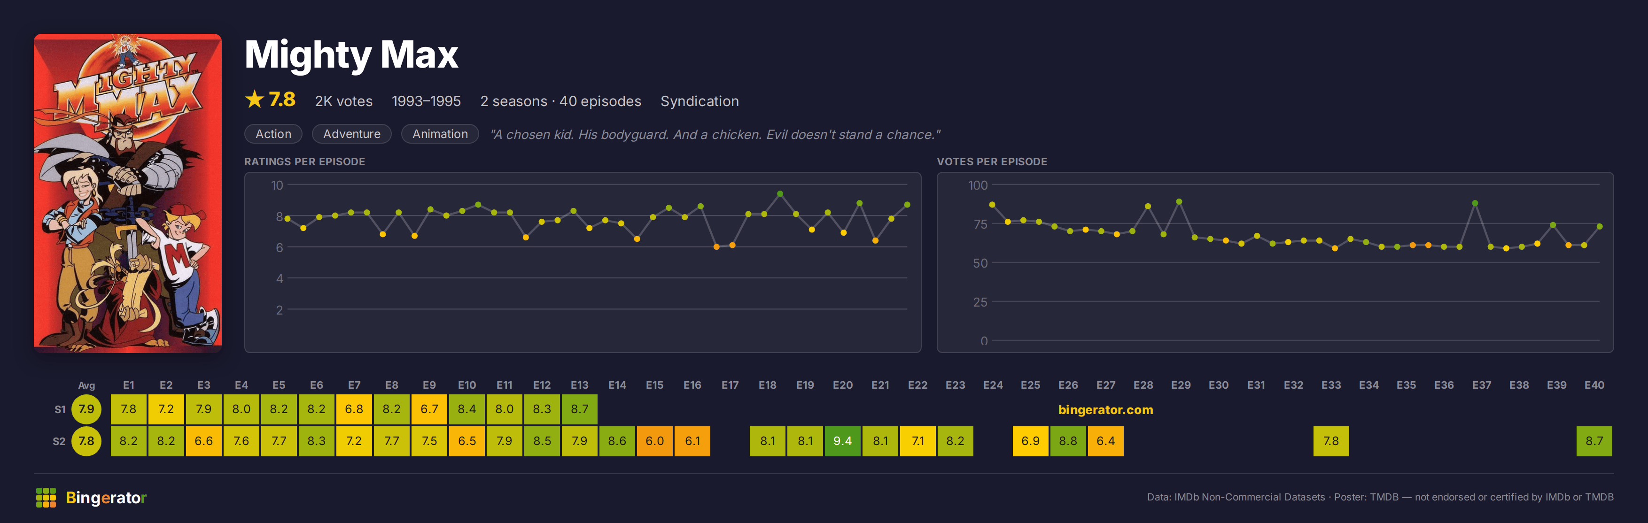
Task: Select the Action genre tag
Action: click(273, 134)
